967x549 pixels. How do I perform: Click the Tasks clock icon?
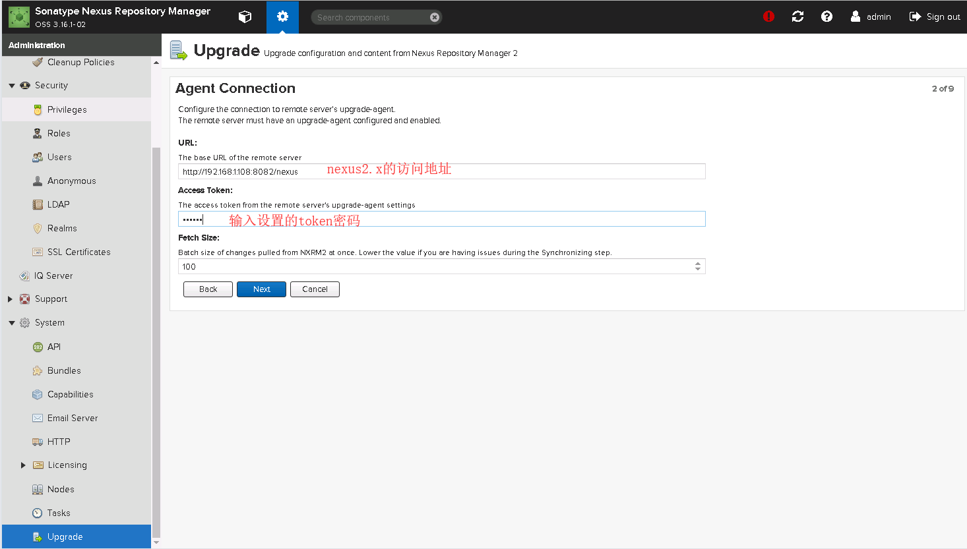point(38,513)
